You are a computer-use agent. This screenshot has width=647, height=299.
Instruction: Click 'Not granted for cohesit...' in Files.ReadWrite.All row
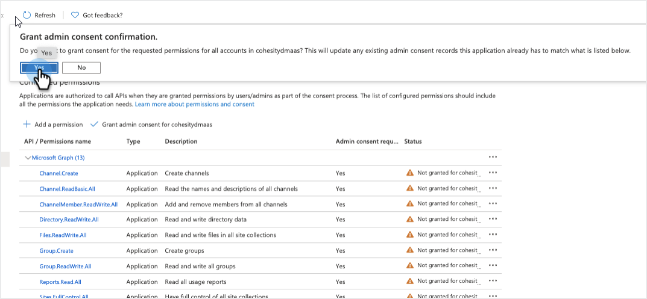[449, 235]
